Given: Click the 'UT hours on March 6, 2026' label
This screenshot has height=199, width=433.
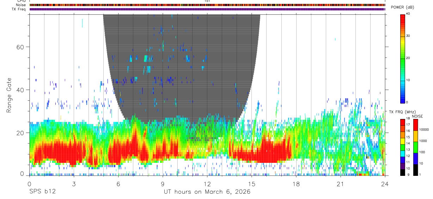Looking at the screenshot, I should coord(207,192).
